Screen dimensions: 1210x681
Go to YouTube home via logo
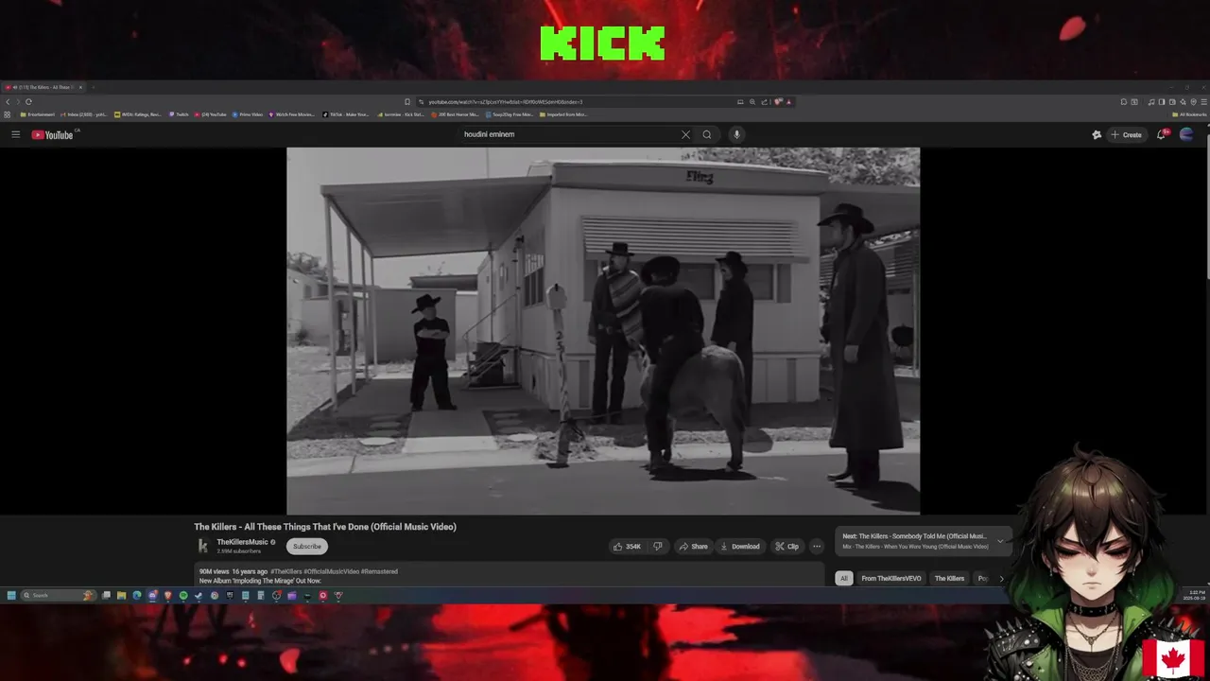[52, 134]
